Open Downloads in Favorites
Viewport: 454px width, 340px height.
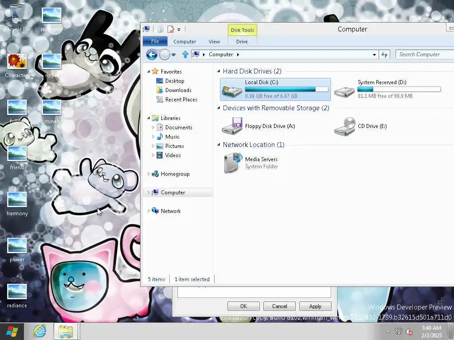tap(174, 90)
